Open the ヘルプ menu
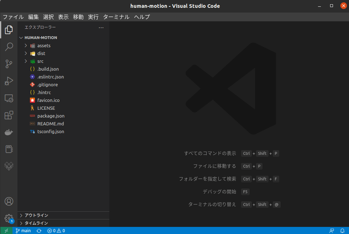This screenshot has width=349, height=234. pos(142,17)
